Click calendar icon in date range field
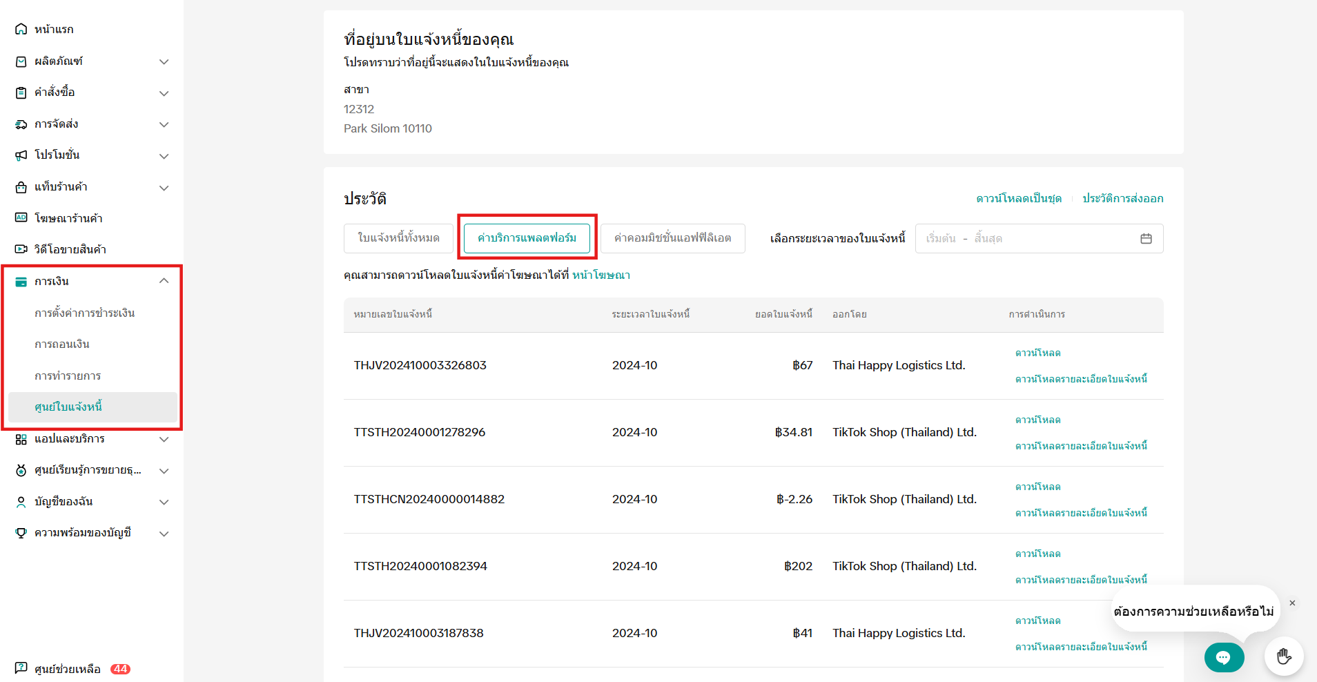This screenshot has width=1317, height=682. coord(1146,239)
